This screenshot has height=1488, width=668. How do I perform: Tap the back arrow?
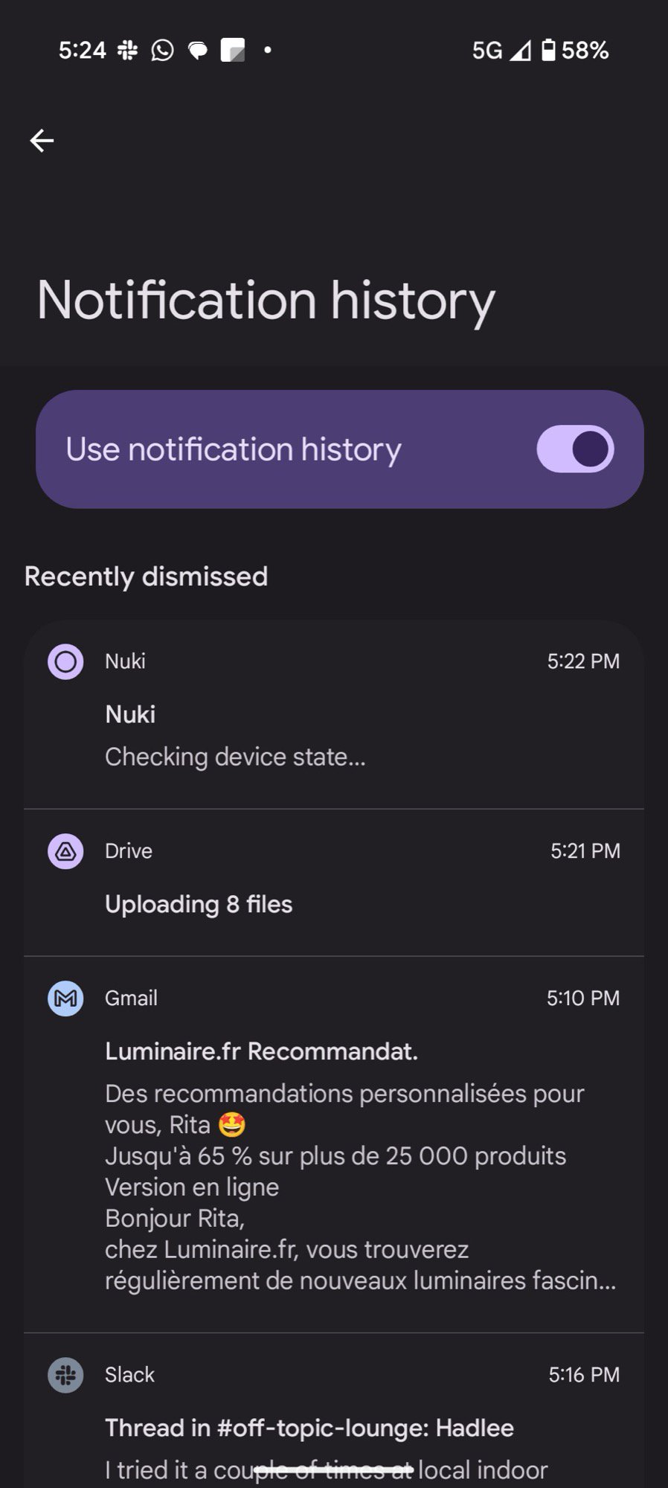pyautogui.click(x=42, y=141)
